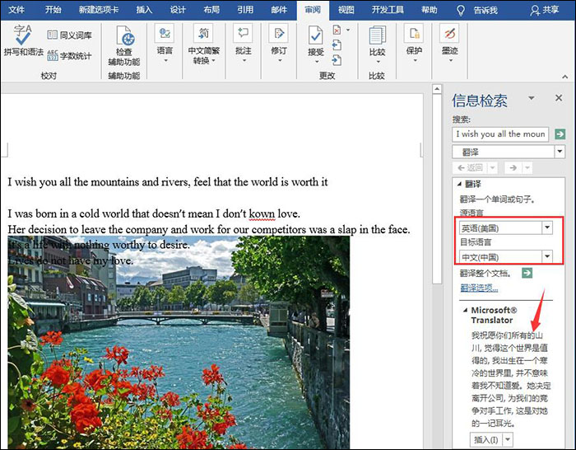Open the custom tab 新建选项卡
The width and height of the screenshot is (576, 450).
99,10
